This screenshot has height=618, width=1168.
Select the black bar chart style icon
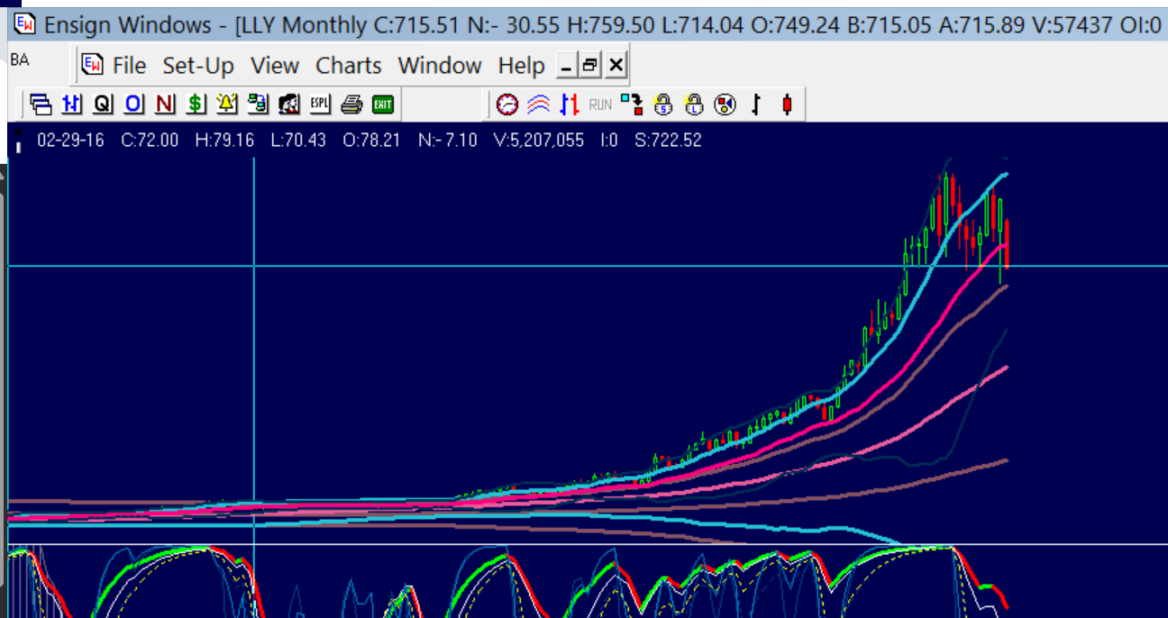[x=756, y=105]
